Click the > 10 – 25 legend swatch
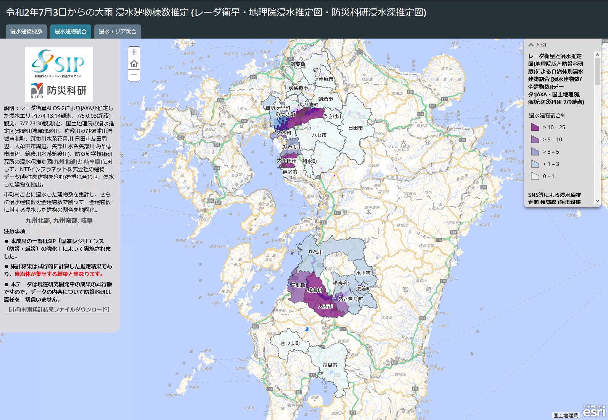This screenshot has height=420, width=608. (535, 127)
